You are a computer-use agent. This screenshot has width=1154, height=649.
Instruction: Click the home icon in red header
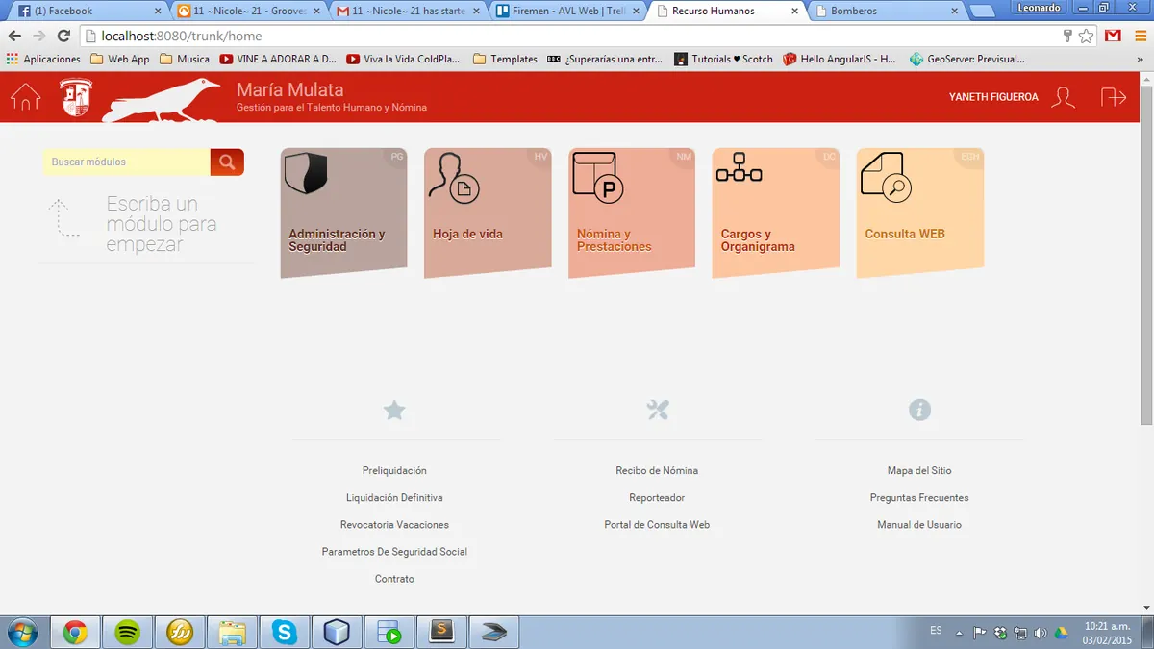[26, 97]
